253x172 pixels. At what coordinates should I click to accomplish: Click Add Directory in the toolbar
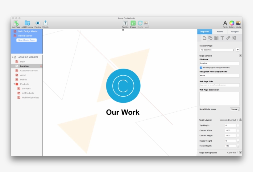click(x=27, y=23)
